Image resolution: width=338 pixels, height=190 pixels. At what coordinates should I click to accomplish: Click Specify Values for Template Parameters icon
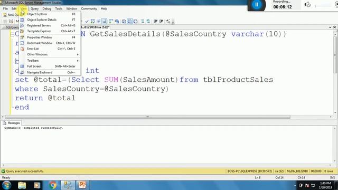click(168, 21)
